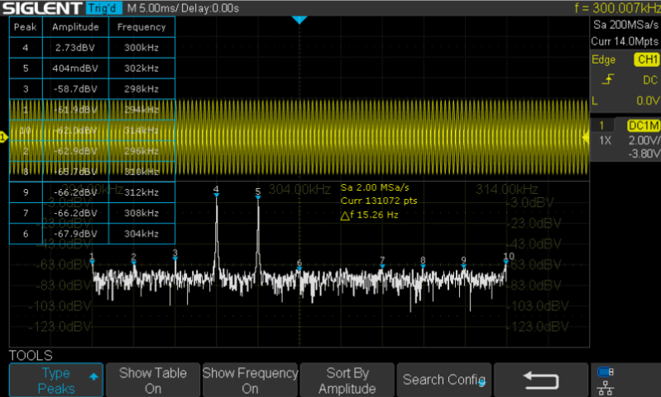Toggle the Show Table On option
This screenshot has width=661, height=397.
(x=153, y=380)
